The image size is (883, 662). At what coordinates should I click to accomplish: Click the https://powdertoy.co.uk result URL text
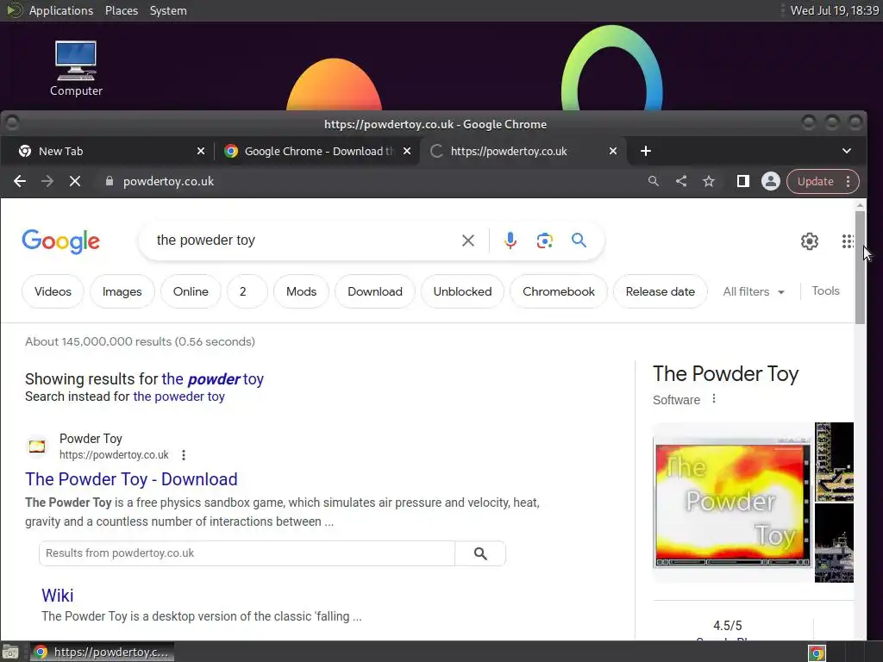[114, 455]
